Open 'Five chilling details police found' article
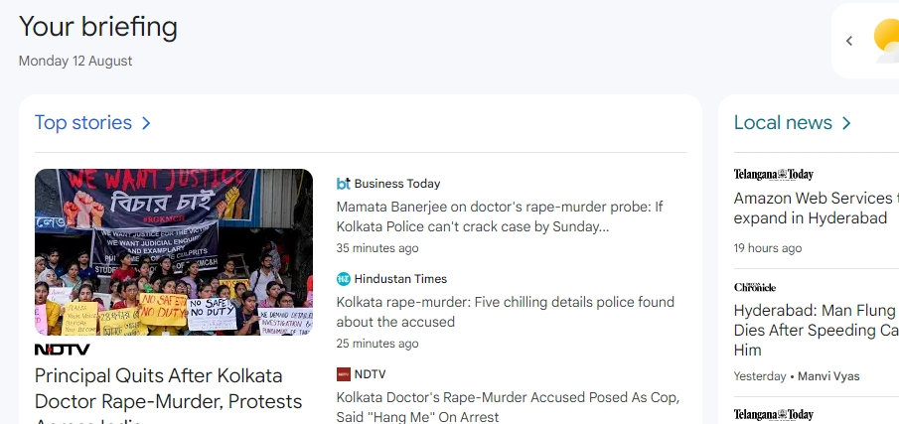This screenshot has width=899, height=424. (x=505, y=312)
